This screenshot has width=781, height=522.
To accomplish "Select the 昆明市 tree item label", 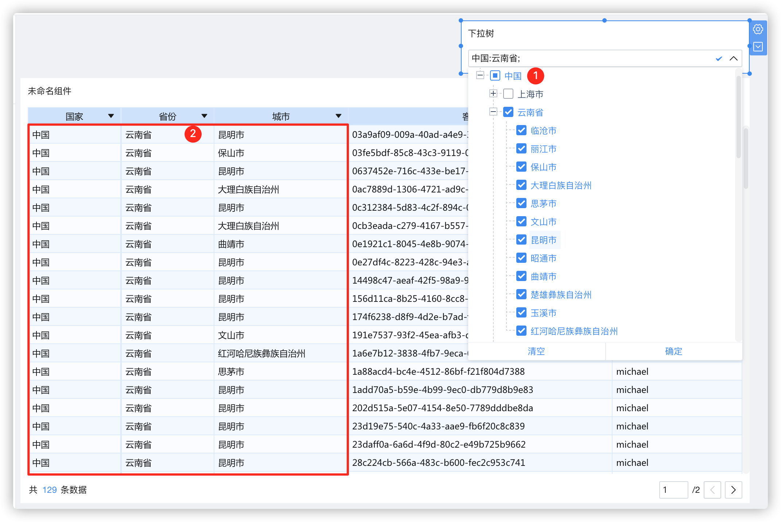I will [x=543, y=240].
